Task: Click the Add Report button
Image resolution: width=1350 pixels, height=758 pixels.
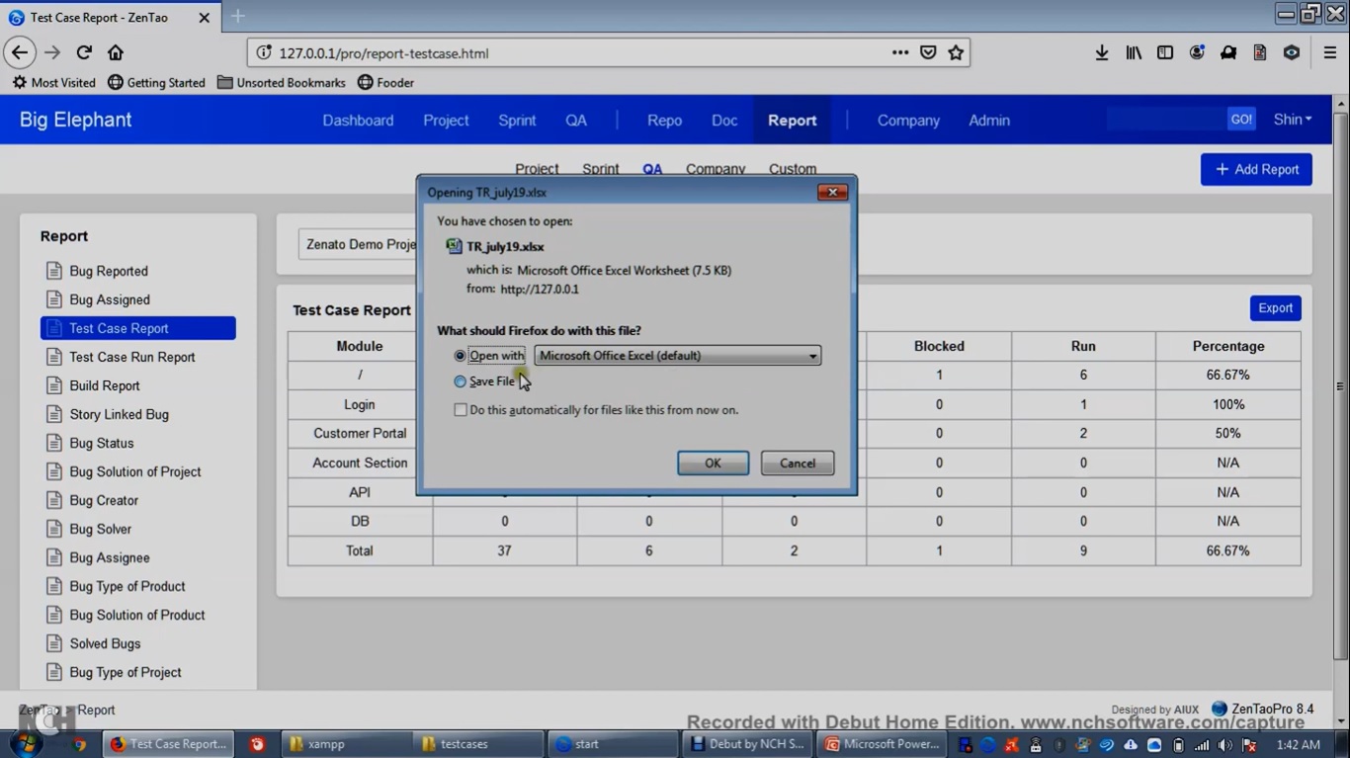Action: click(x=1256, y=169)
